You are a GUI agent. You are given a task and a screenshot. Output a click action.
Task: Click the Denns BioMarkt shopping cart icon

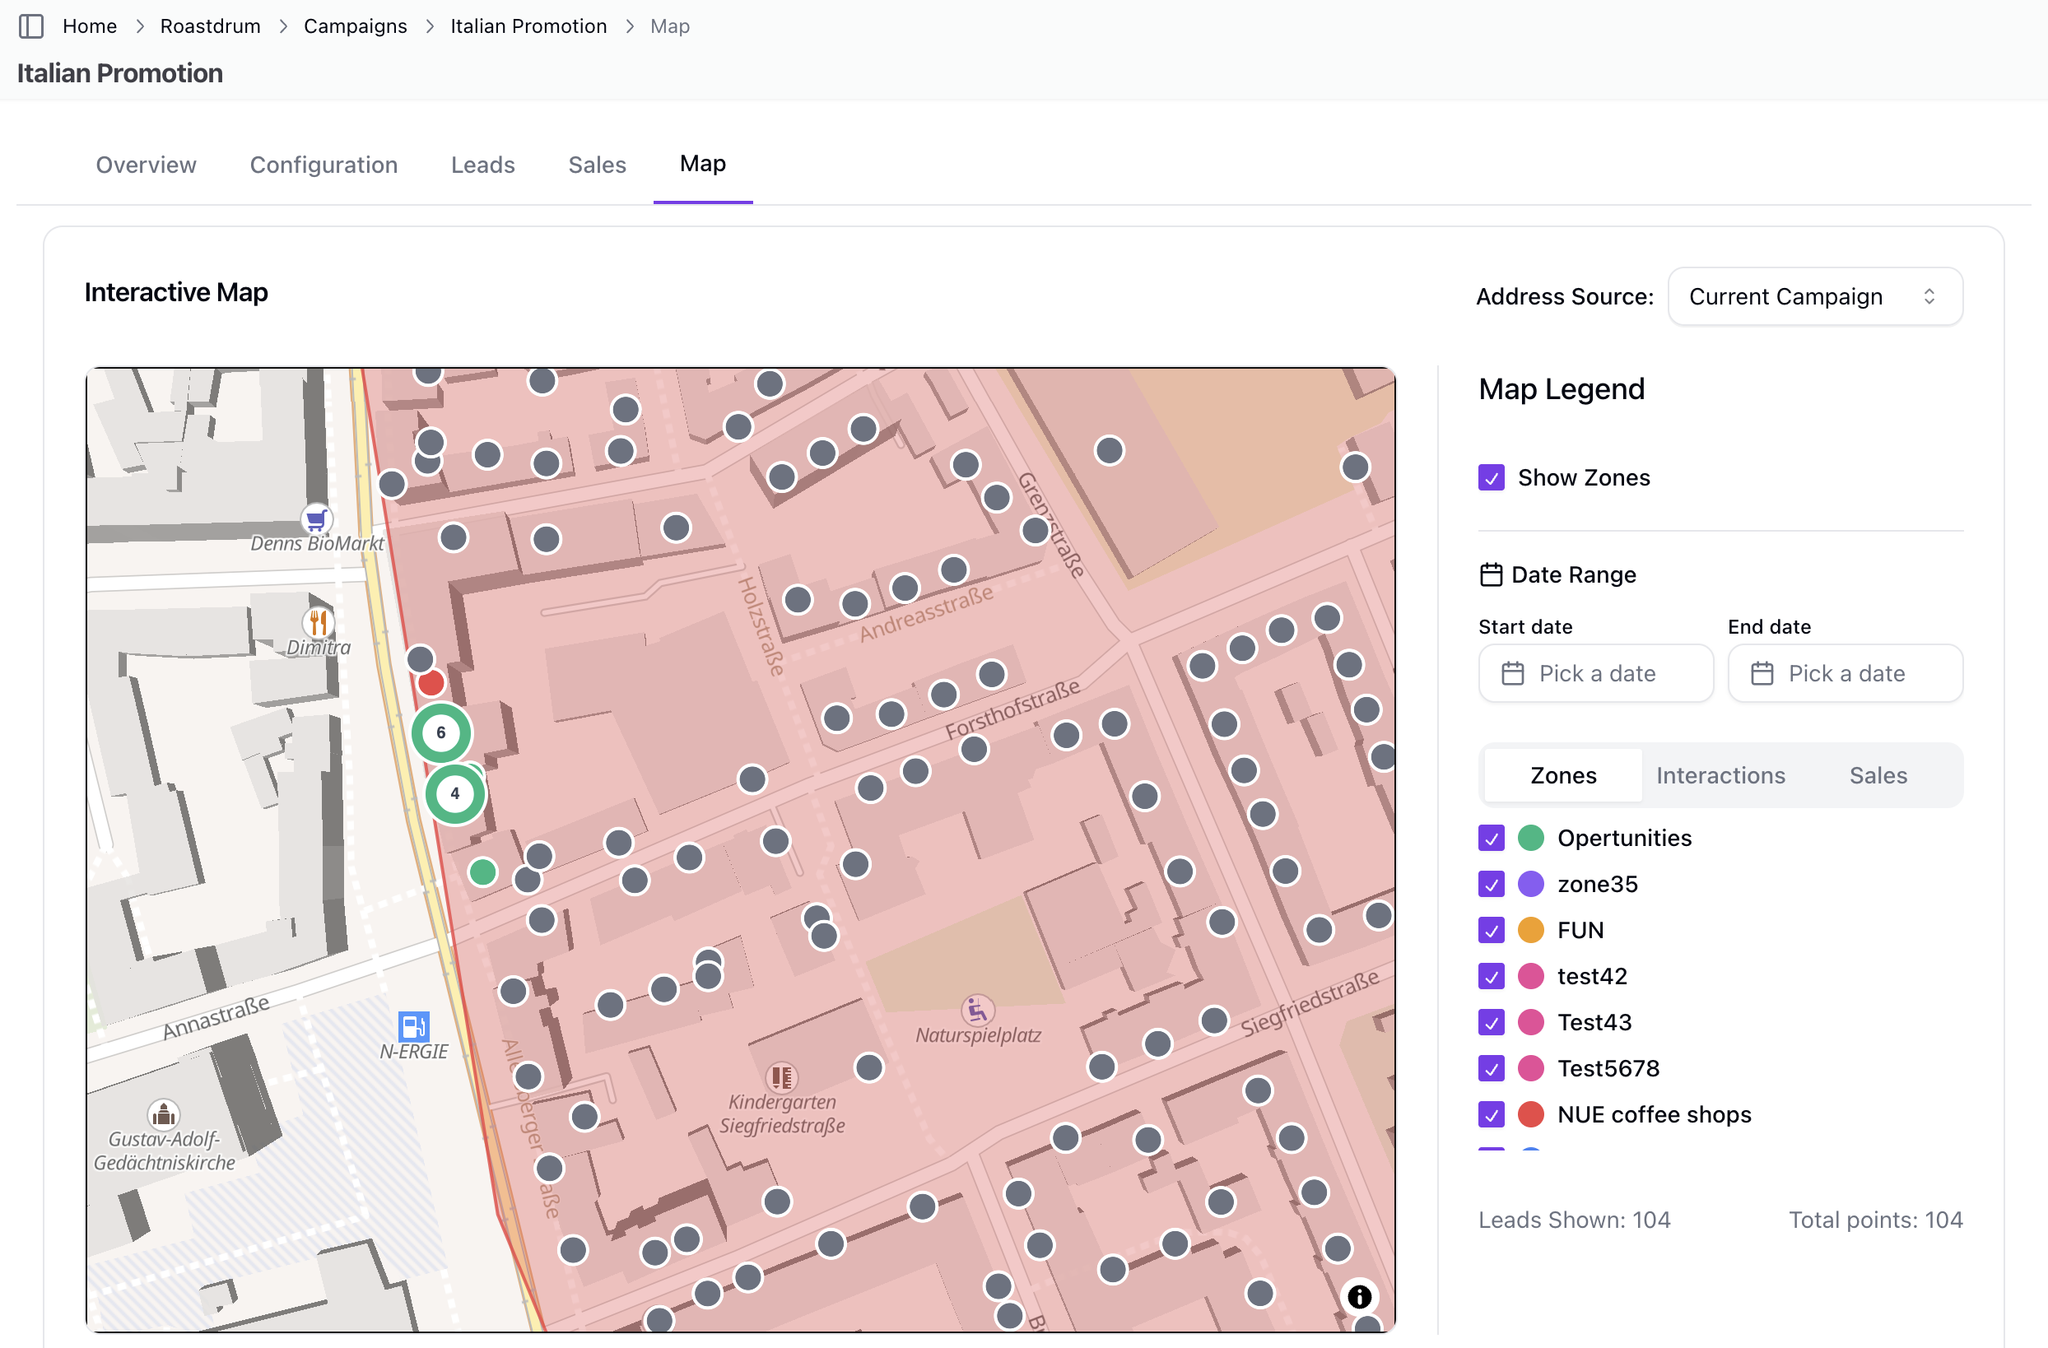317,519
